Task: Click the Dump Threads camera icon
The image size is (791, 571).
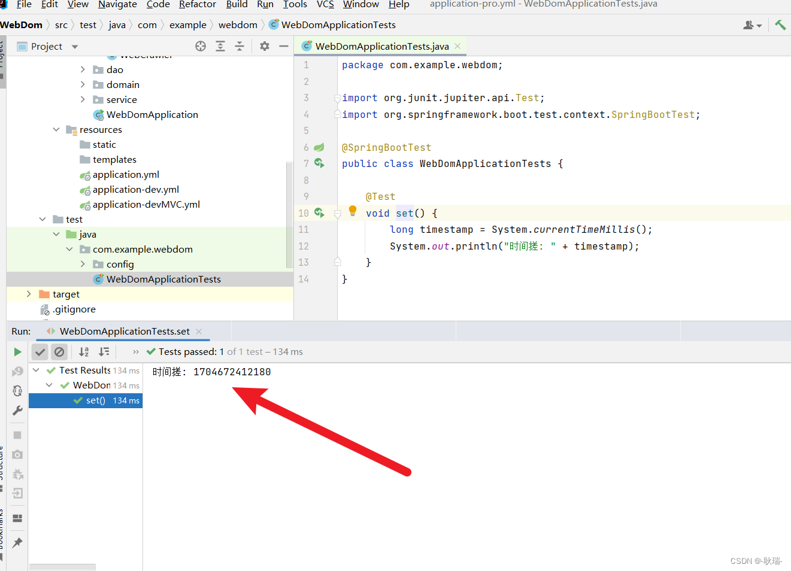Action: point(17,454)
